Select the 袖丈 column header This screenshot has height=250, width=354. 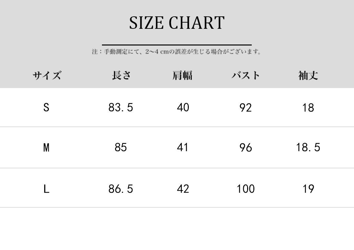pyautogui.click(x=308, y=75)
